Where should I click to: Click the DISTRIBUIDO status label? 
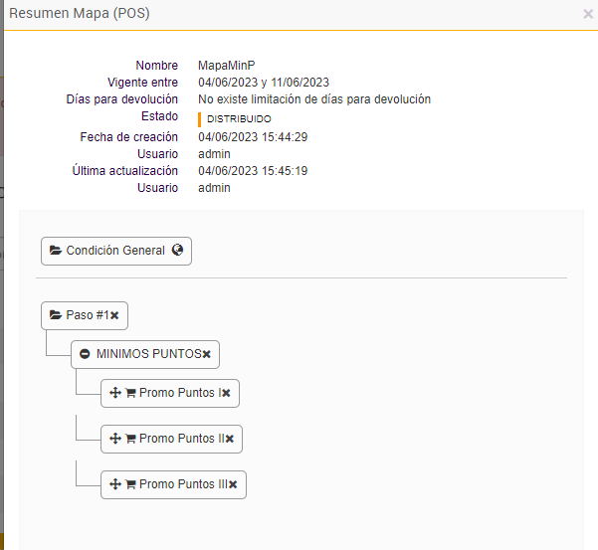tap(239, 119)
